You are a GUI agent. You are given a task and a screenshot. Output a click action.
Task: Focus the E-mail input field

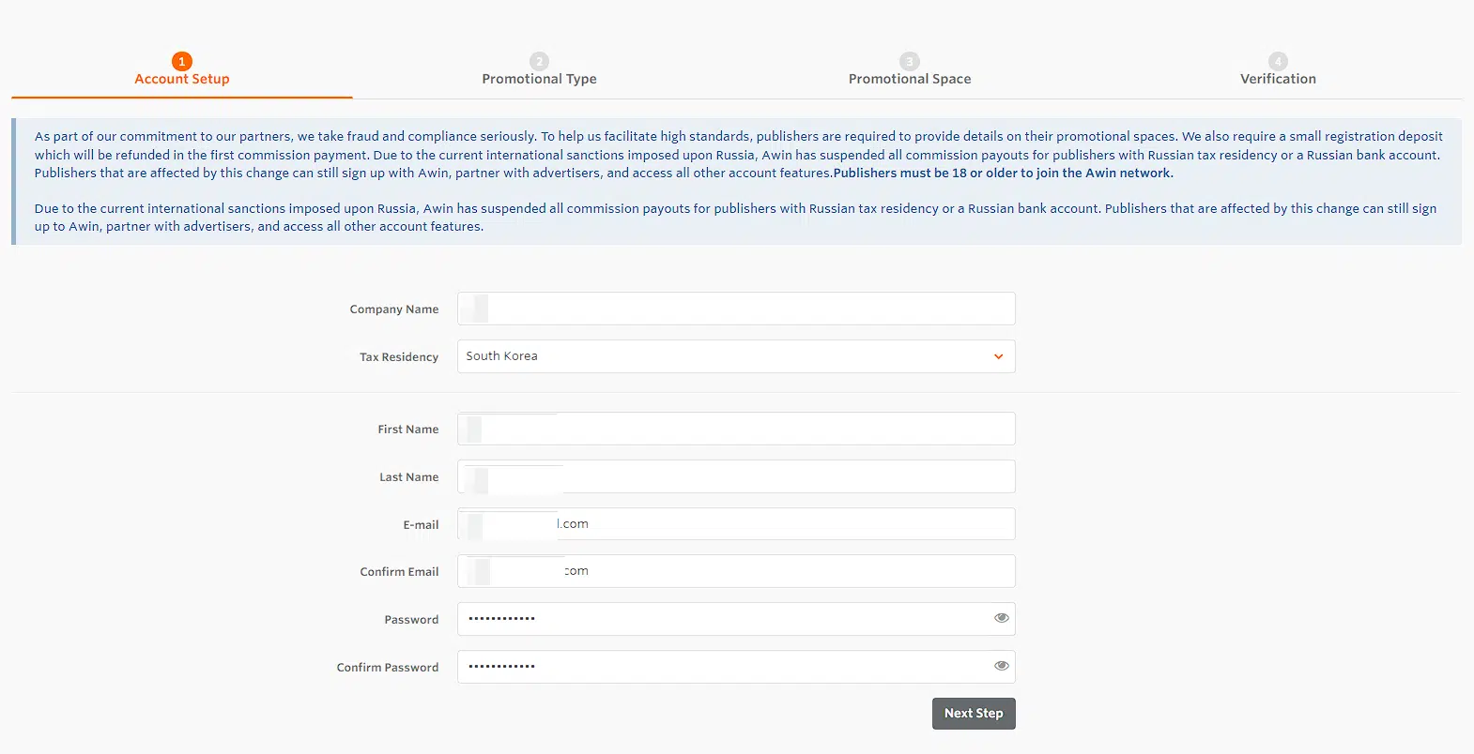click(736, 524)
